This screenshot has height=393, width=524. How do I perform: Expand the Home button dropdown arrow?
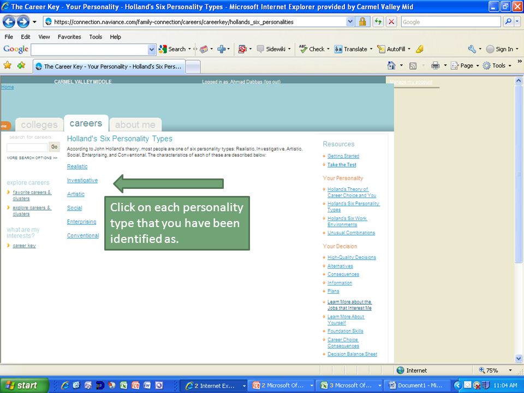click(x=401, y=66)
